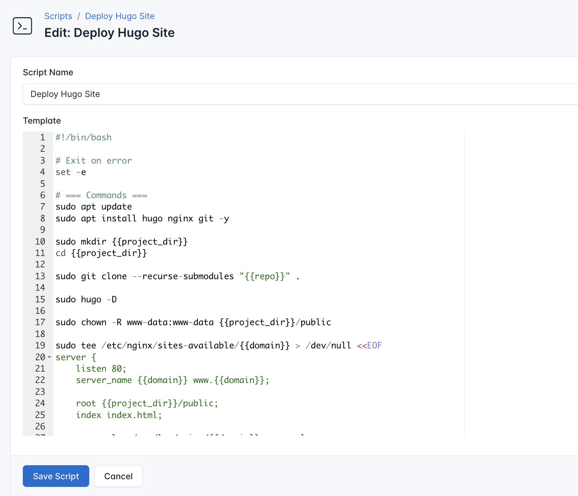
Task: Click the Template label above the code editor
Action: pyautogui.click(x=42, y=121)
